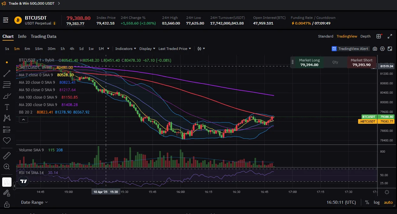Open the Last Traded Price dropdown
The width and height of the screenshot is (397, 214).
pyautogui.click(x=175, y=49)
